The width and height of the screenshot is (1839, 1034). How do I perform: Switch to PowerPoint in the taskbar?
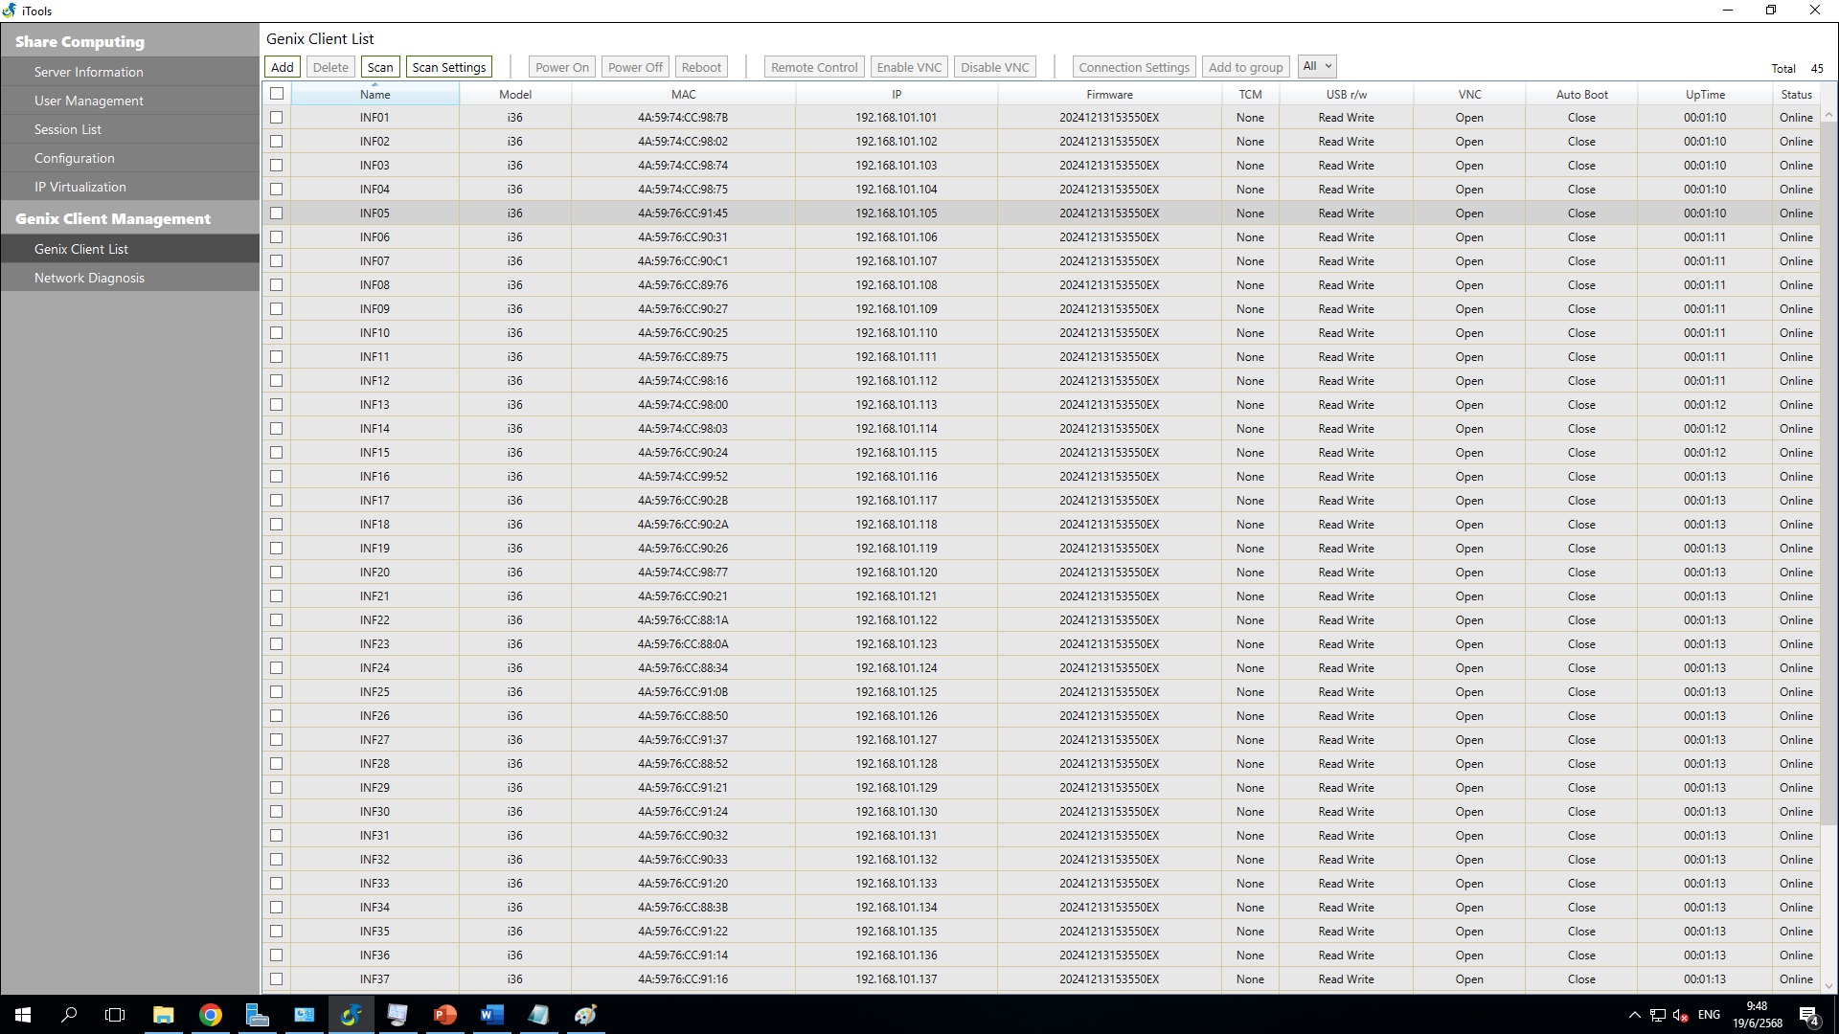445,1015
